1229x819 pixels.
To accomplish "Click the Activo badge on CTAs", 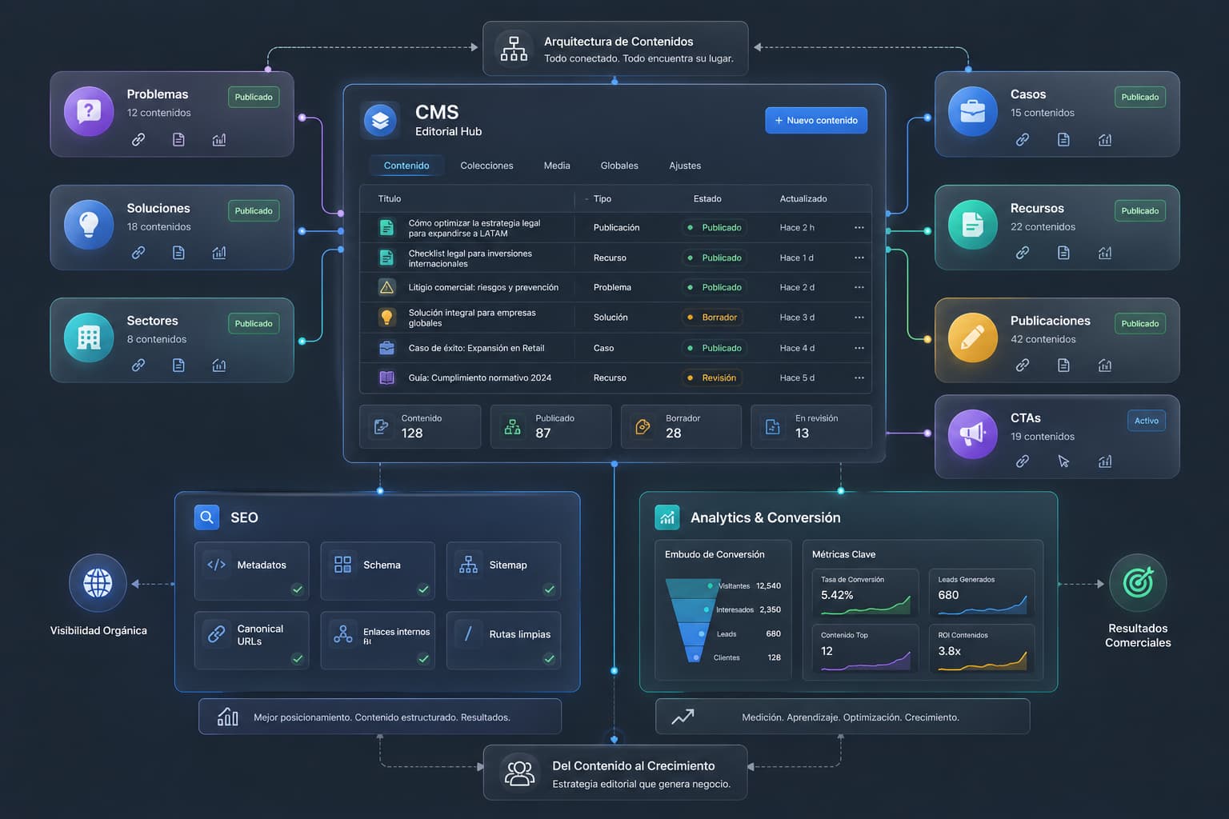I will tap(1147, 421).
